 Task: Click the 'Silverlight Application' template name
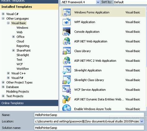pyautogui.click(x=88, y=70)
